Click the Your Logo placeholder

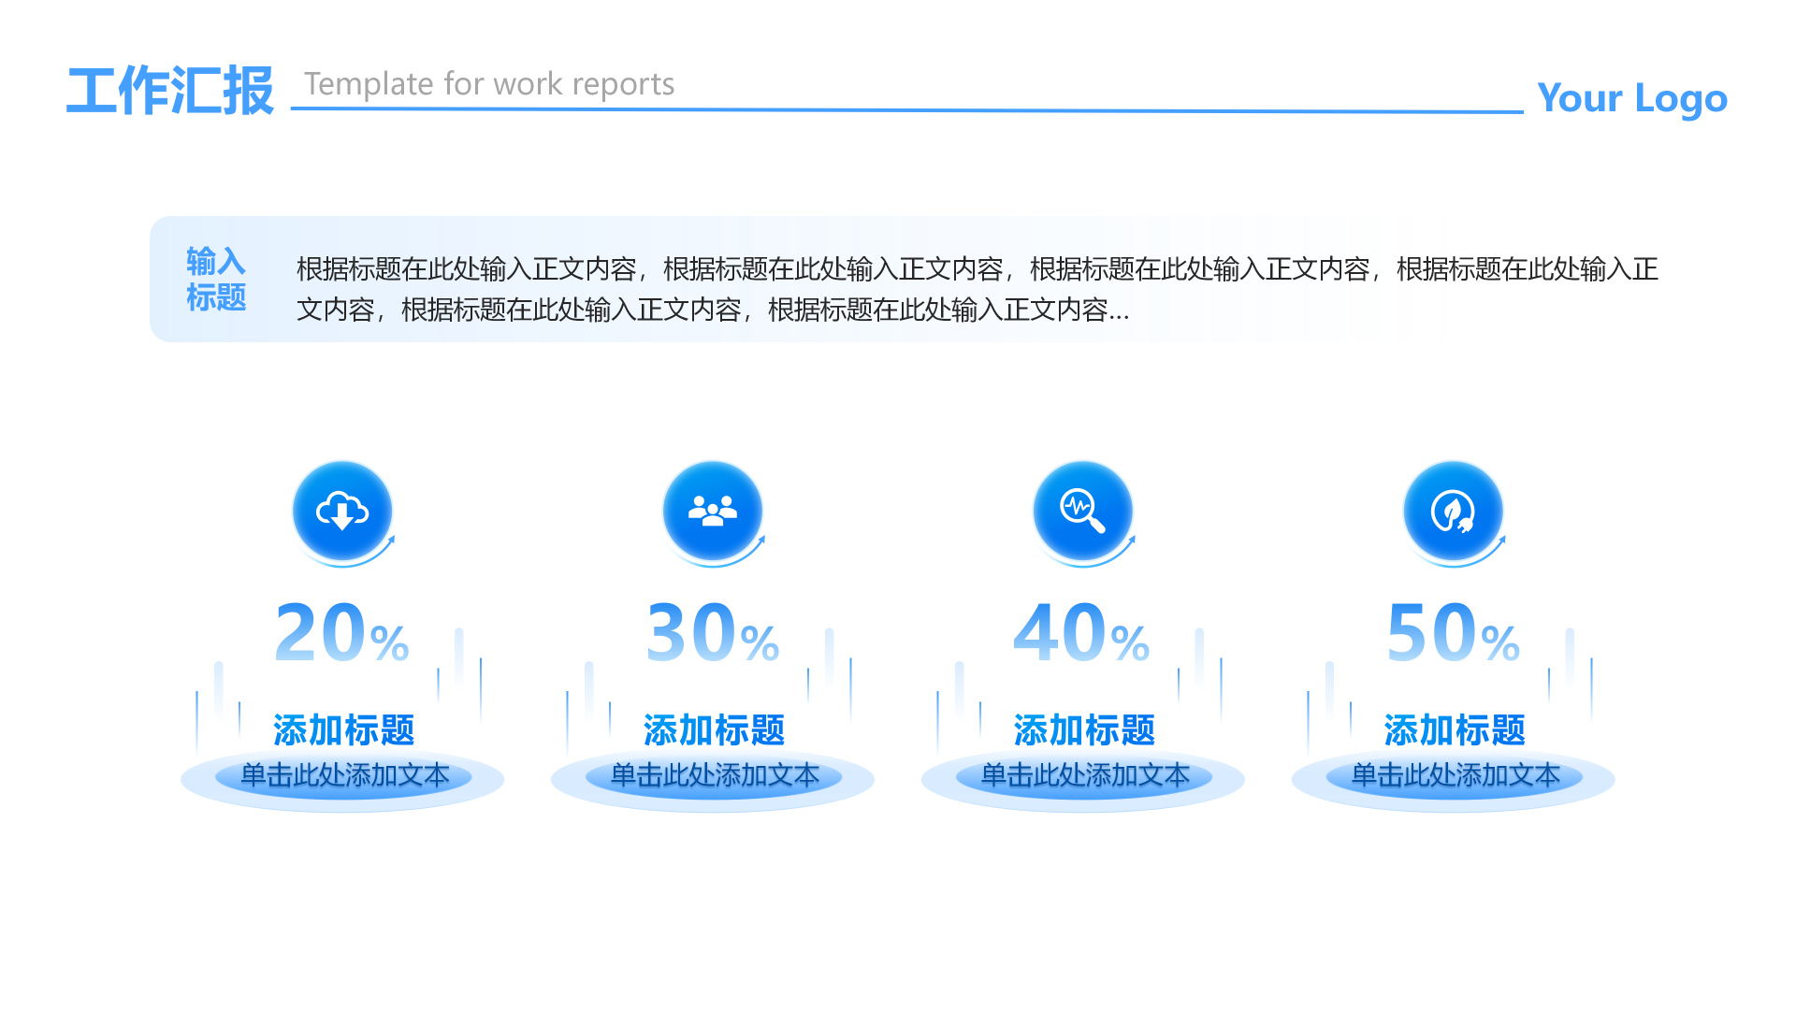click(x=1631, y=98)
